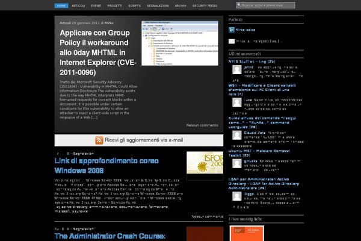Open the HOME menu tab
The image size is (361, 241).
pyautogui.click(x=61, y=5)
